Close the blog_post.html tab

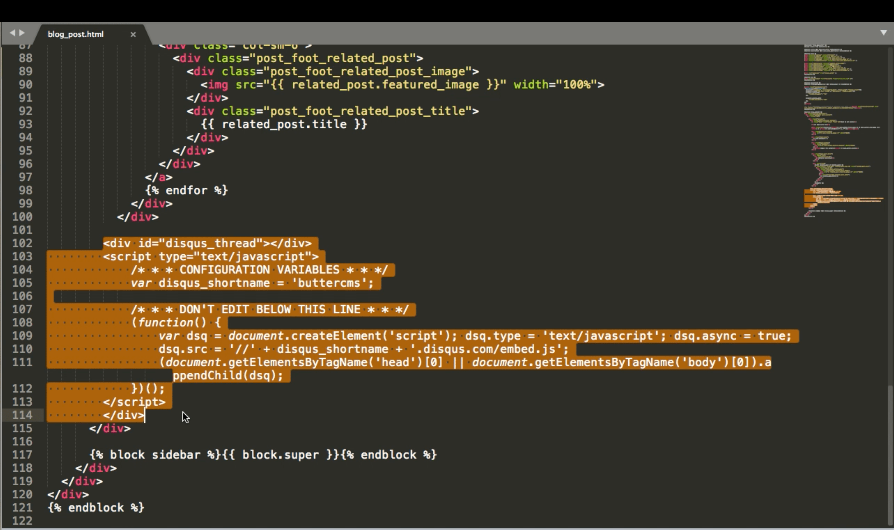click(x=133, y=34)
